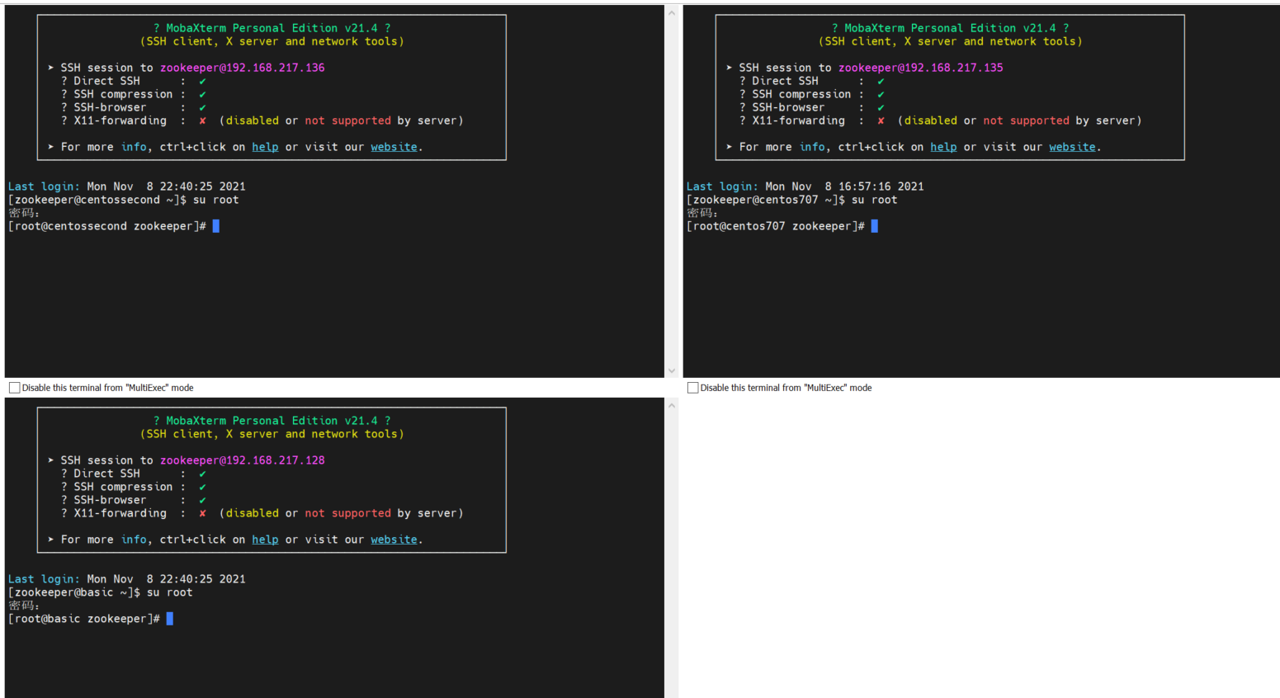
Task: Check MultiExec disable box under 192.168.217.136 terminal
Action: (14, 388)
